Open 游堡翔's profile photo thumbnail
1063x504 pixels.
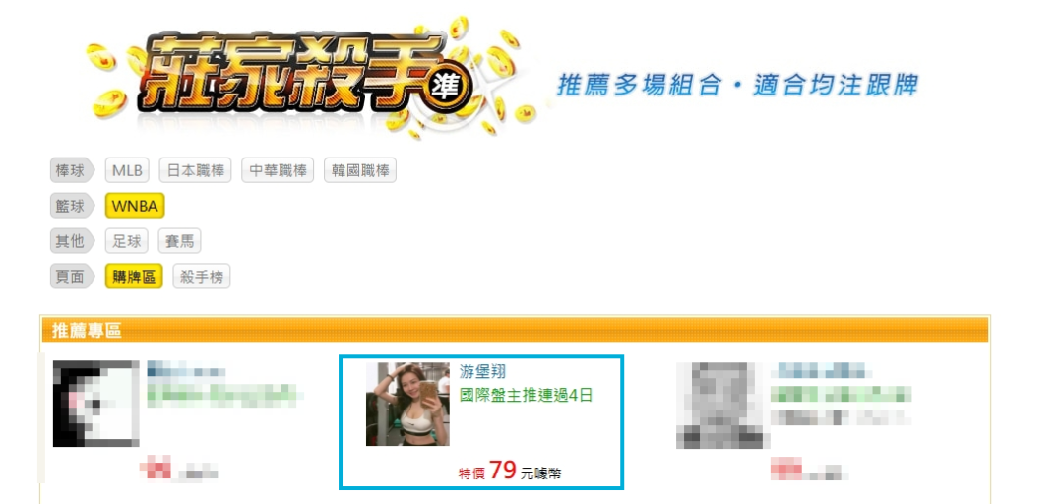407,404
